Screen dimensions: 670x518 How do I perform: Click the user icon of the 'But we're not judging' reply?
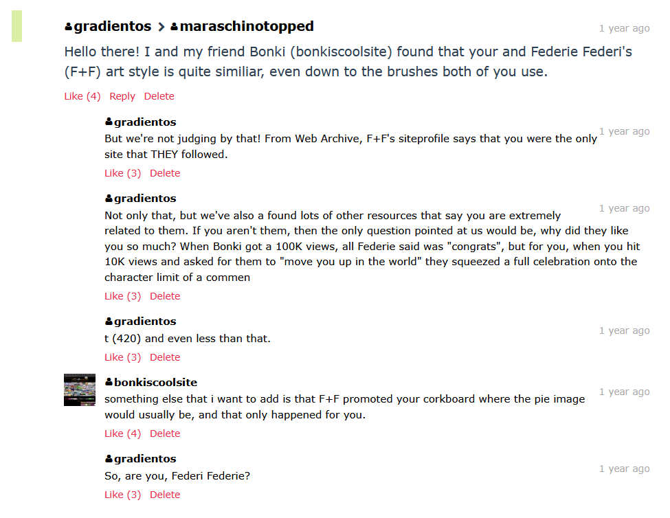pyautogui.click(x=109, y=122)
